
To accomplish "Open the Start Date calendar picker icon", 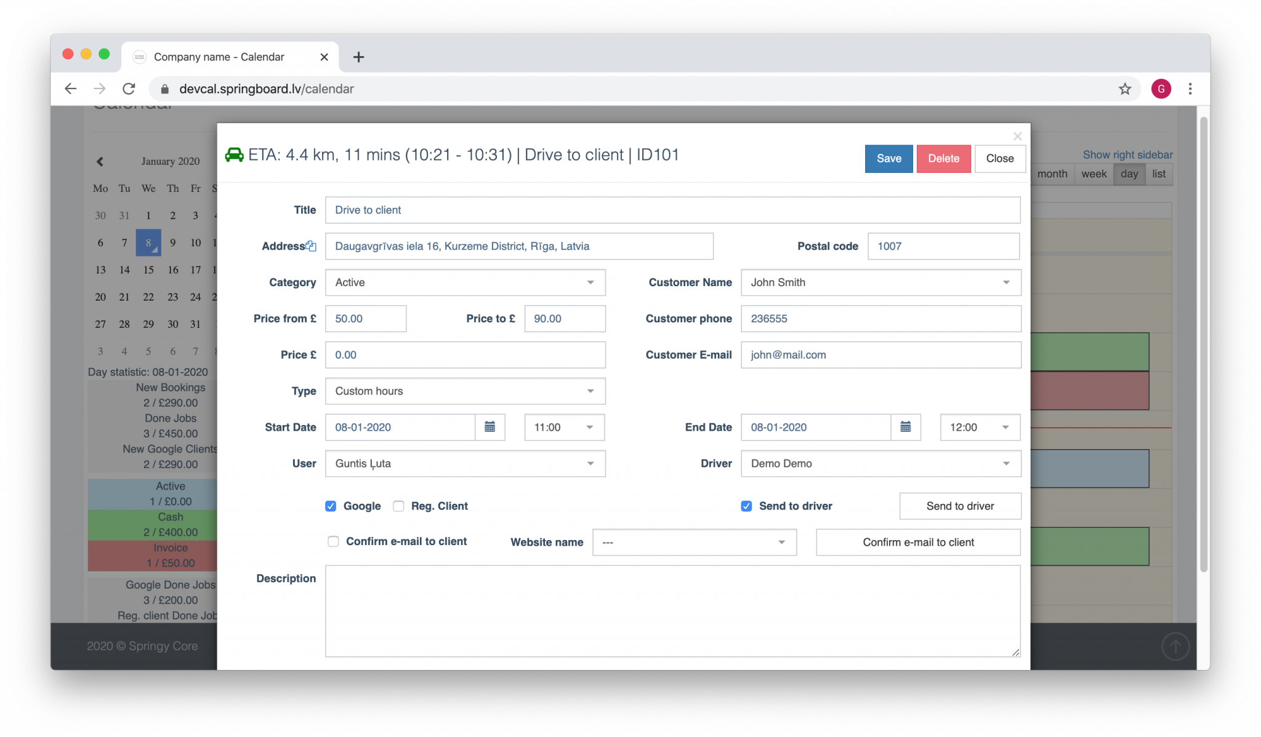I will [490, 427].
